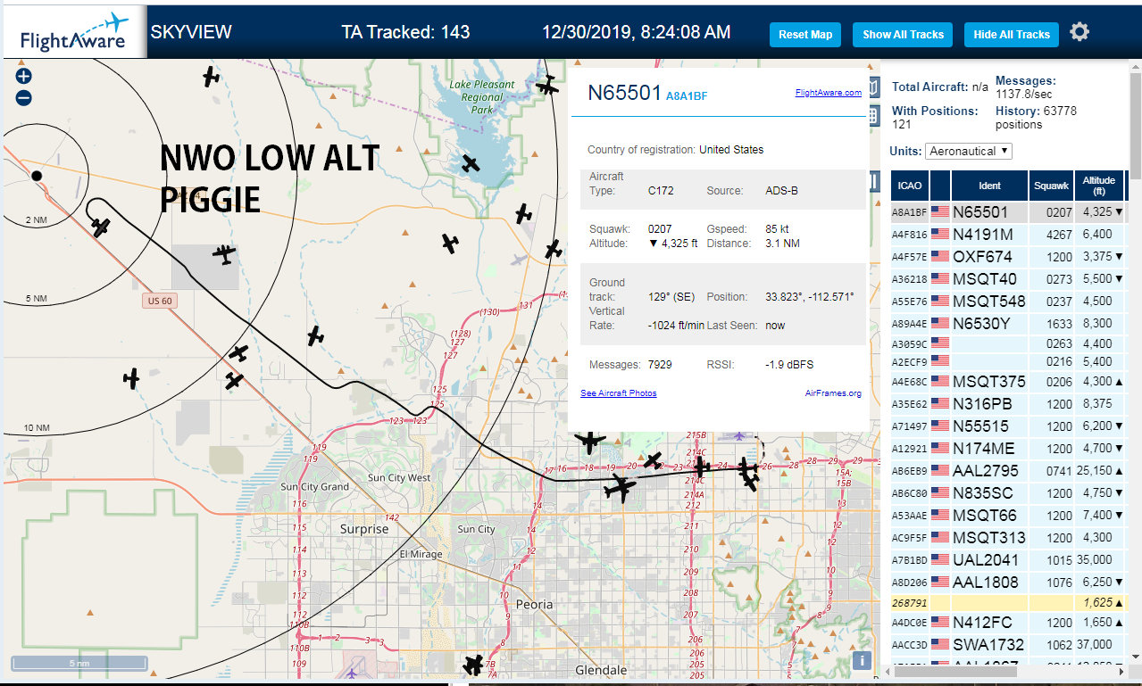This screenshot has width=1142, height=686.
Task: Select the tracked aircraft near the 2 NM ring
Action: pyautogui.click(x=100, y=227)
